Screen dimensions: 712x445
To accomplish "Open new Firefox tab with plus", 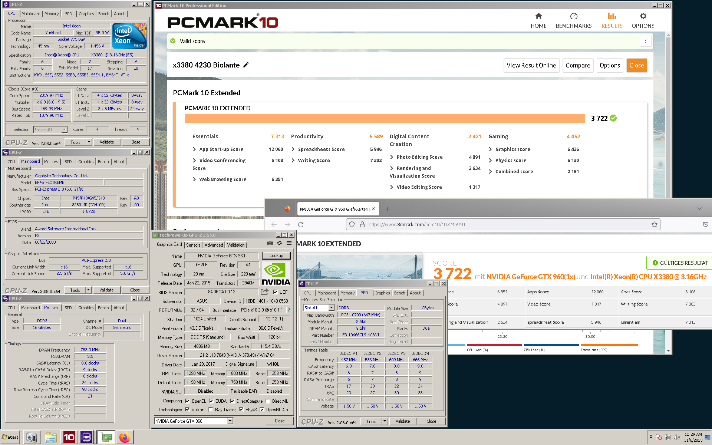I will (x=387, y=209).
